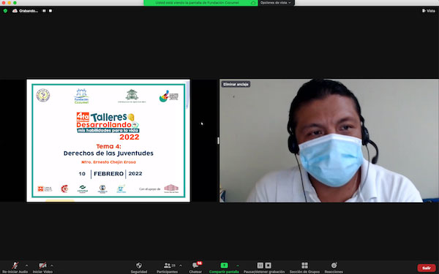
Task: Stop the recording in the bottom toolbar
Action: click(269, 265)
